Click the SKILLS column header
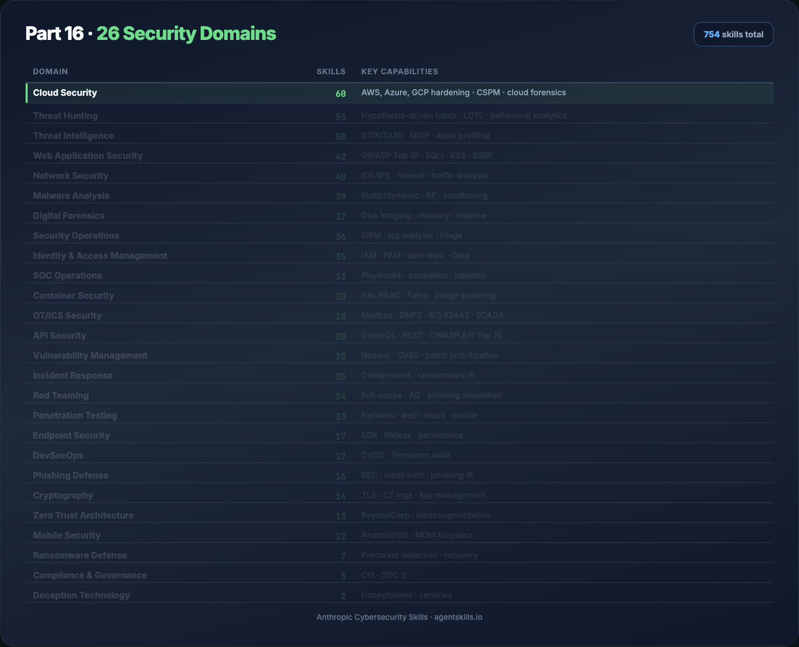This screenshot has width=799, height=647. coord(331,72)
